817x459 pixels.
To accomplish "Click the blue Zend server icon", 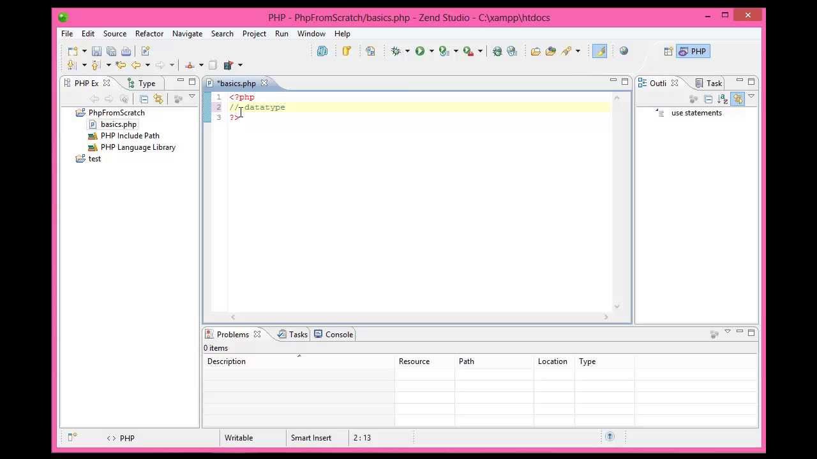I will tap(322, 52).
